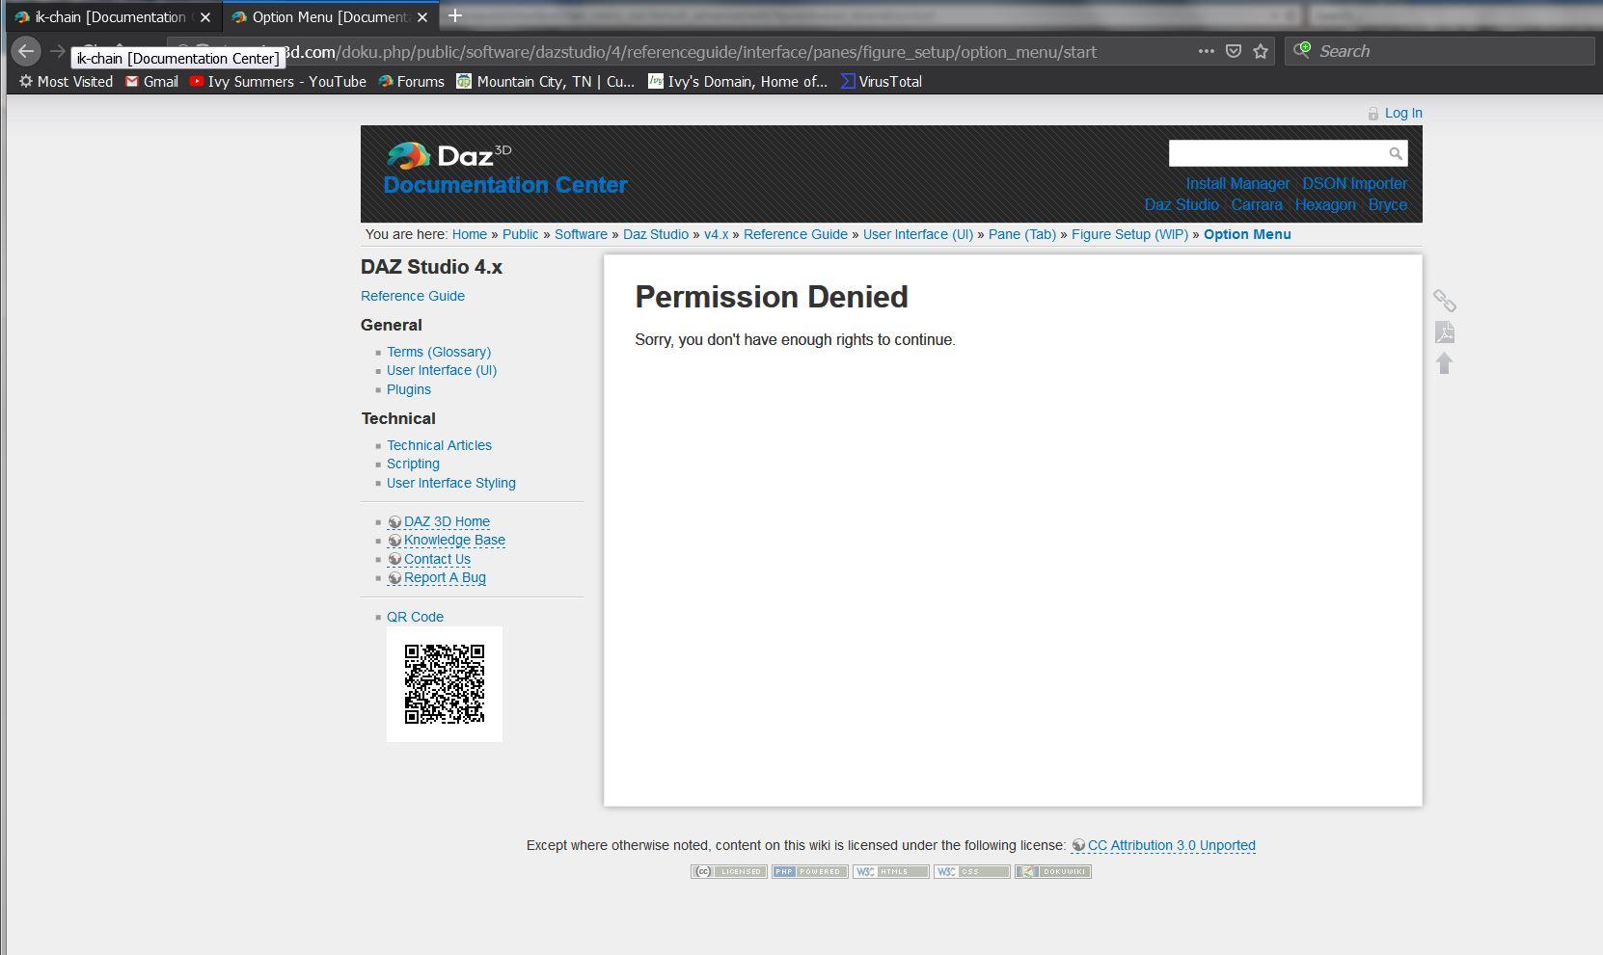Open a new browser tab

point(455,15)
